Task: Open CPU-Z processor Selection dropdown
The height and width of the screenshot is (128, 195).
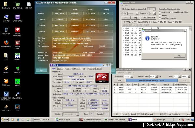Action: click(x=77, y=114)
